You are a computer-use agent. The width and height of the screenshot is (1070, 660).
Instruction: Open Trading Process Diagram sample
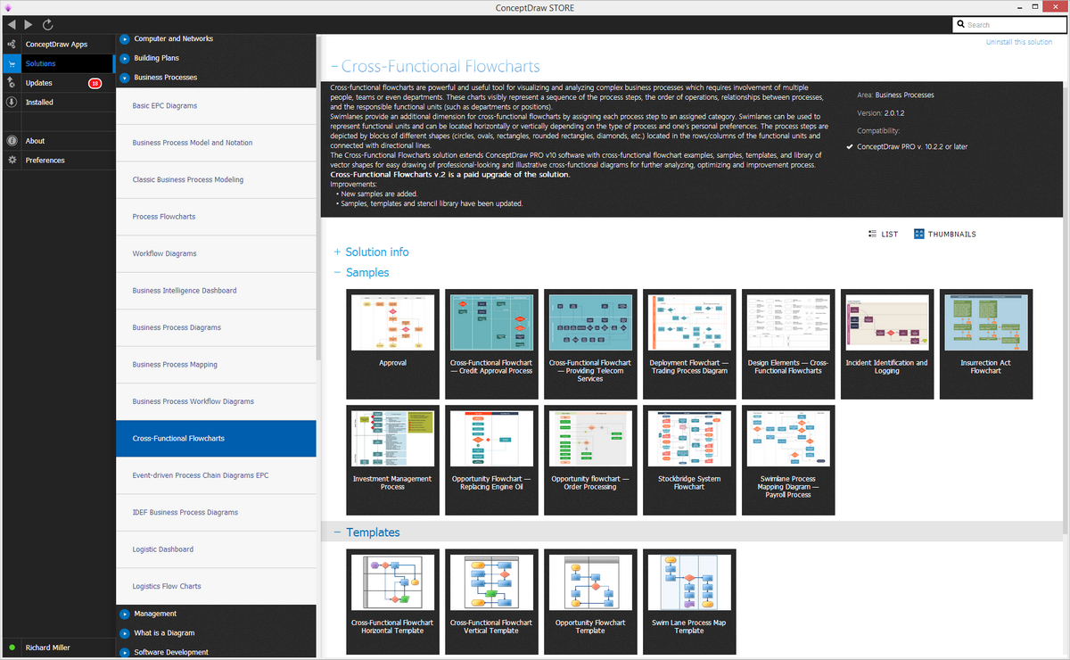pos(689,344)
